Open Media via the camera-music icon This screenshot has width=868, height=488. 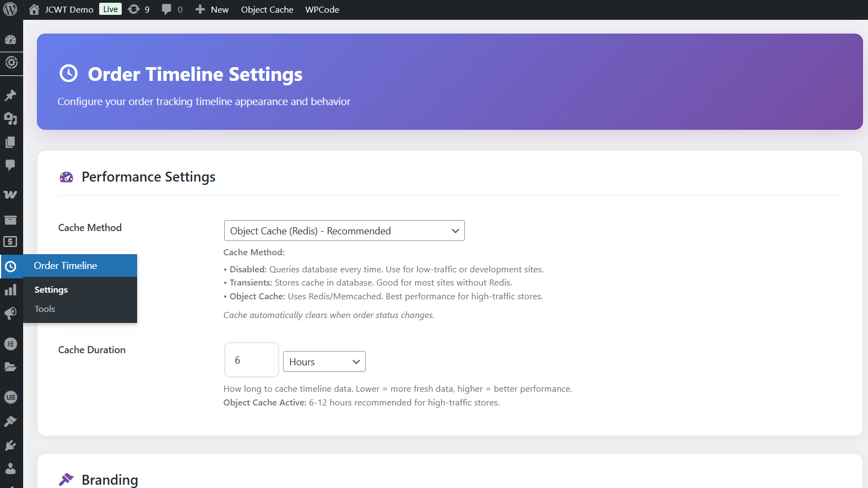click(x=10, y=119)
